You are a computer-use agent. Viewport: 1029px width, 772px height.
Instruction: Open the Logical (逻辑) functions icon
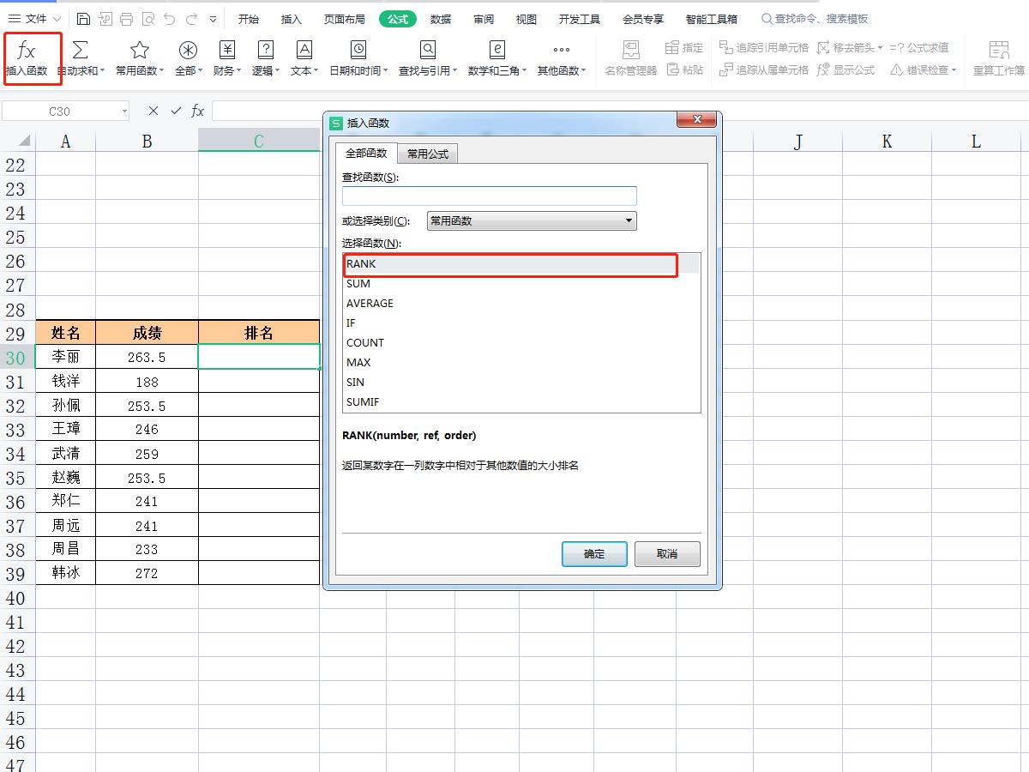(266, 51)
